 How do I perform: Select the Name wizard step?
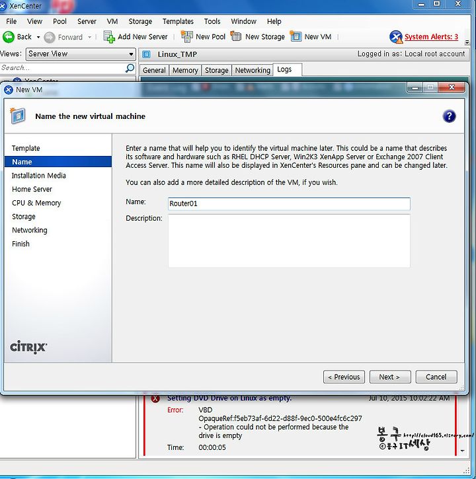pyautogui.click(x=58, y=162)
